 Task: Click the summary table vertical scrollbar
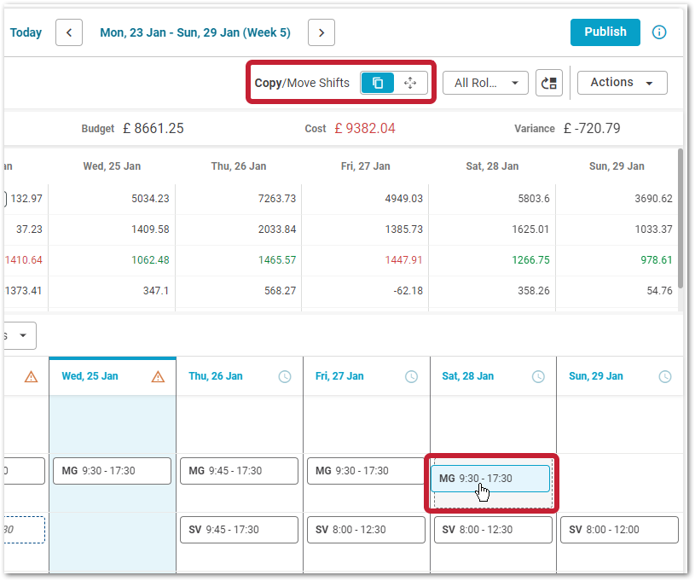[680, 218]
